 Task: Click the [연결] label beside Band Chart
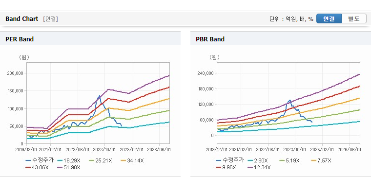pos(50,19)
